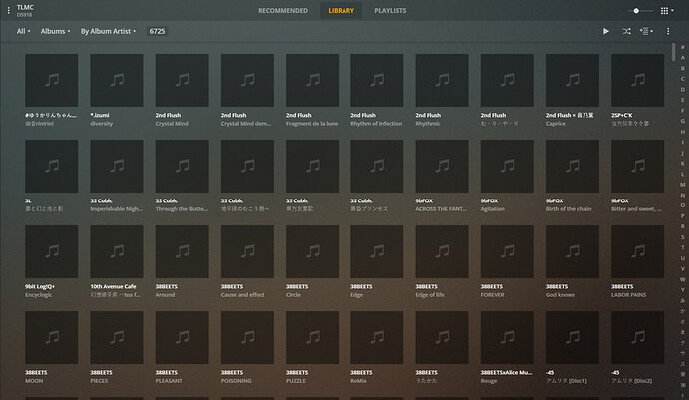Change the By Album Artist sort dropdown
Image resolution: width=689 pixels, height=400 pixels.
pyautogui.click(x=108, y=31)
